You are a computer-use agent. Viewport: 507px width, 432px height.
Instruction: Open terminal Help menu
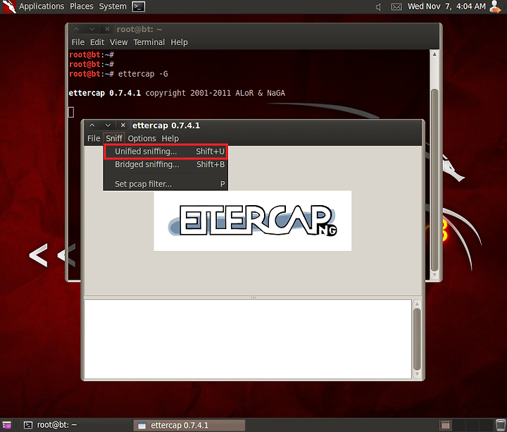(179, 42)
